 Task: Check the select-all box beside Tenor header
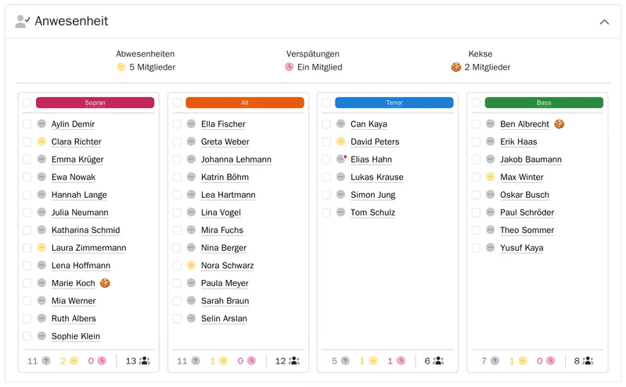pos(326,102)
